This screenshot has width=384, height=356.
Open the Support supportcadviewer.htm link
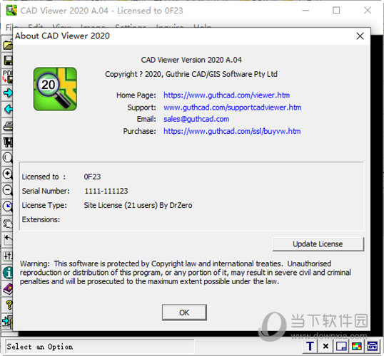click(233, 108)
